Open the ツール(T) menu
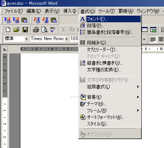Image resolution: width=164 pixels, height=148 pixels. (106, 11)
